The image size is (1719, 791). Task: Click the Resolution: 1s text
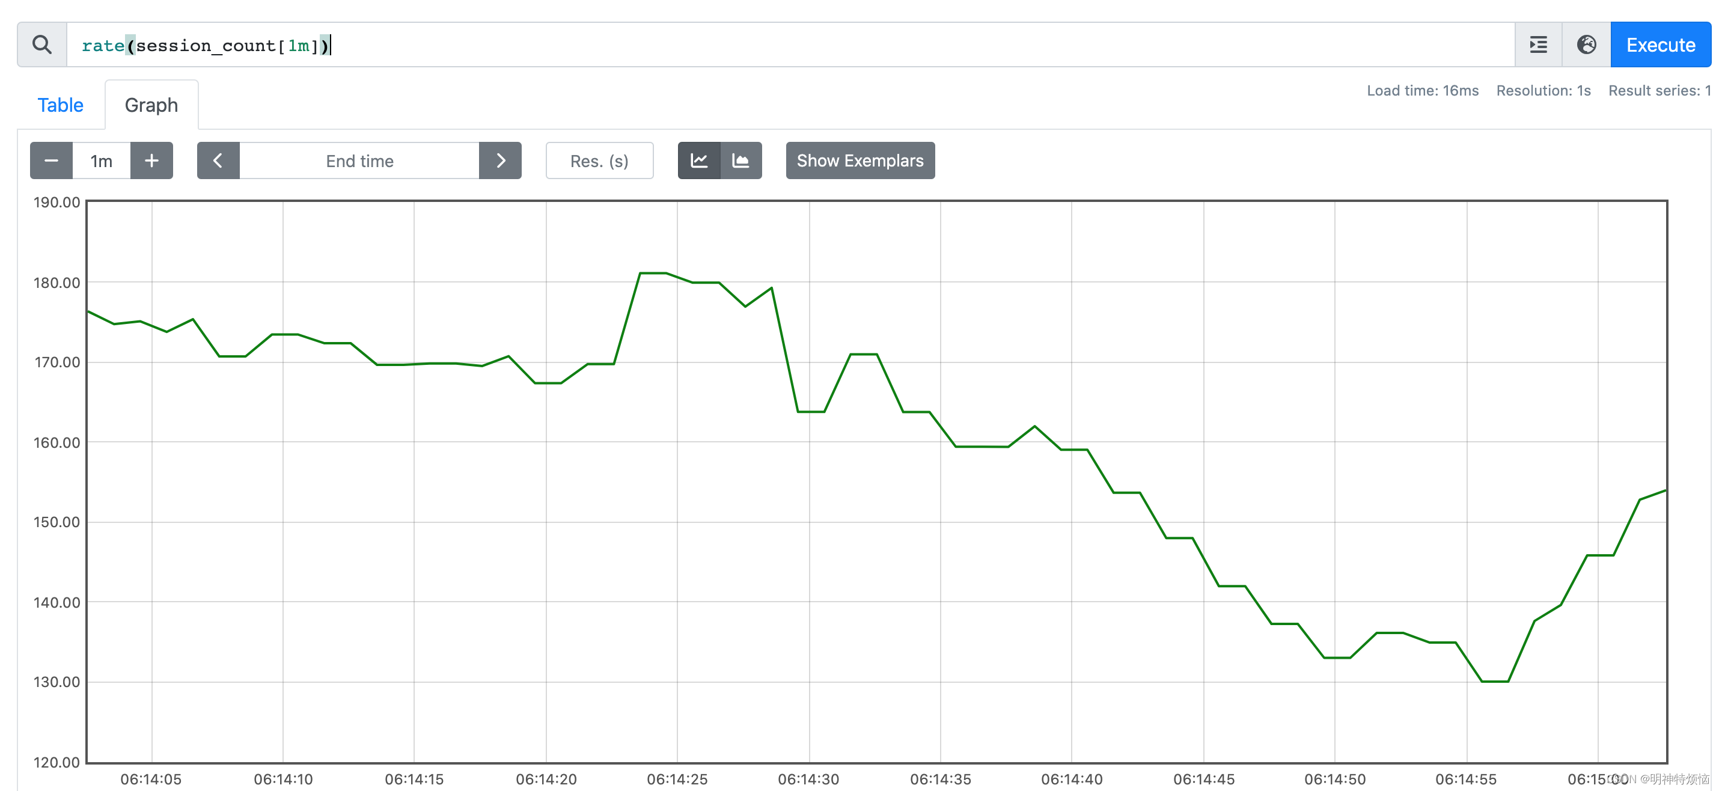pos(1543,90)
